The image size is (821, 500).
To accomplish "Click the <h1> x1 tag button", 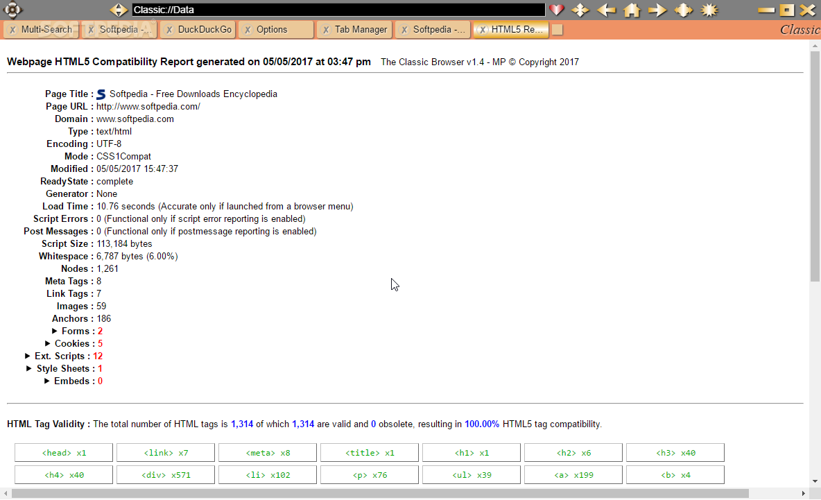I will [472, 453].
